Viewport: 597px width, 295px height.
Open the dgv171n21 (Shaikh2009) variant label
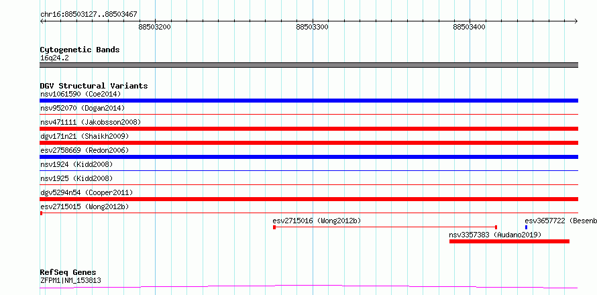(85, 136)
